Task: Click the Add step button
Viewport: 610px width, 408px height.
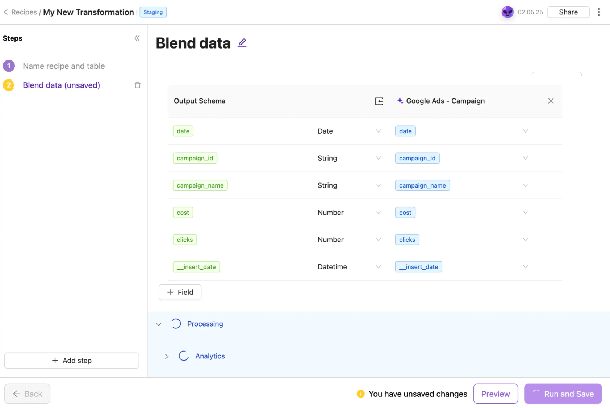Action: (x=72, y=361)
